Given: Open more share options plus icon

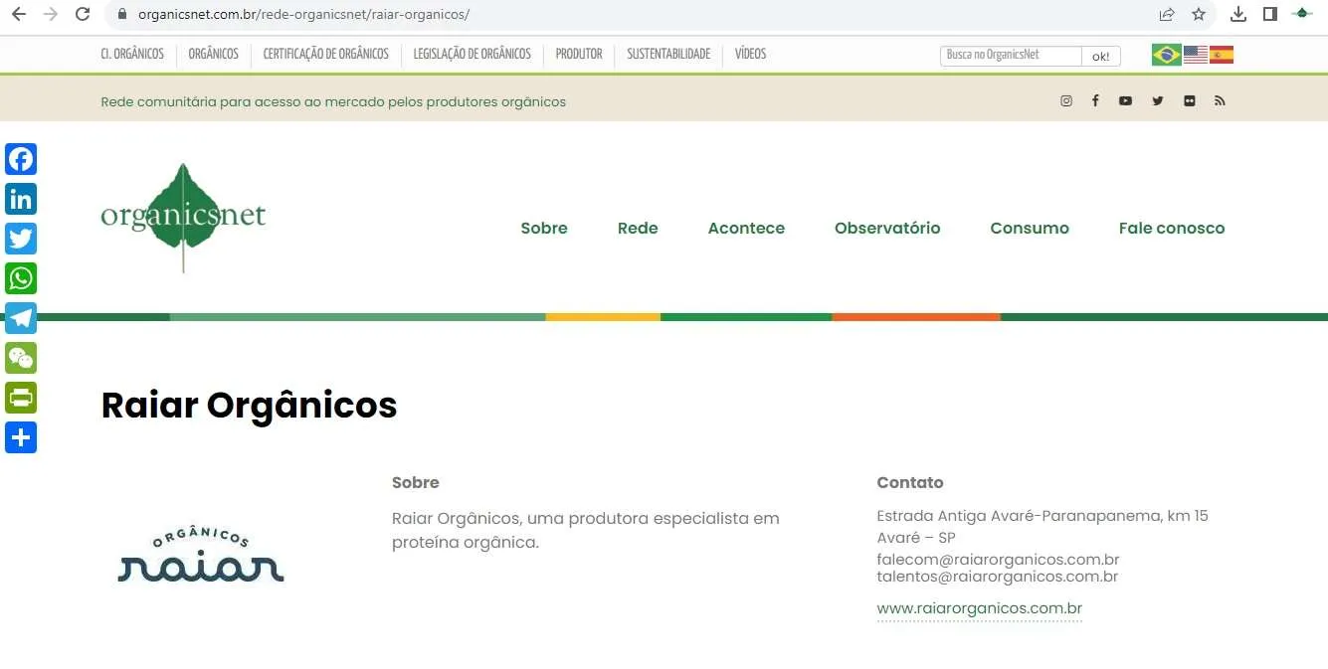Looking at the screenshot, I should pyautogui.click(x=21, y=437).
